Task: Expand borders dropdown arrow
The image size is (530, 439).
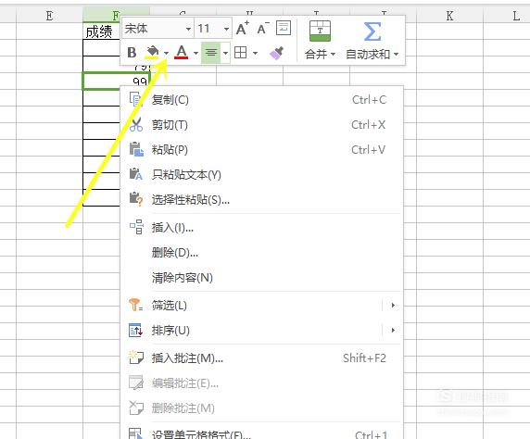Action: pyautogui.click(x=255, y=53)
